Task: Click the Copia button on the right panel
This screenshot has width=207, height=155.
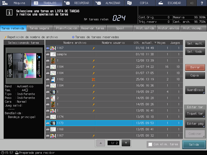Action: click(x=195, y=76)
